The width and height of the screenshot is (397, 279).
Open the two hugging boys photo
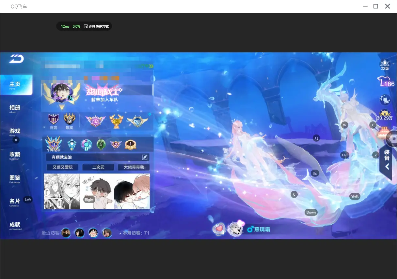(132, 191)
